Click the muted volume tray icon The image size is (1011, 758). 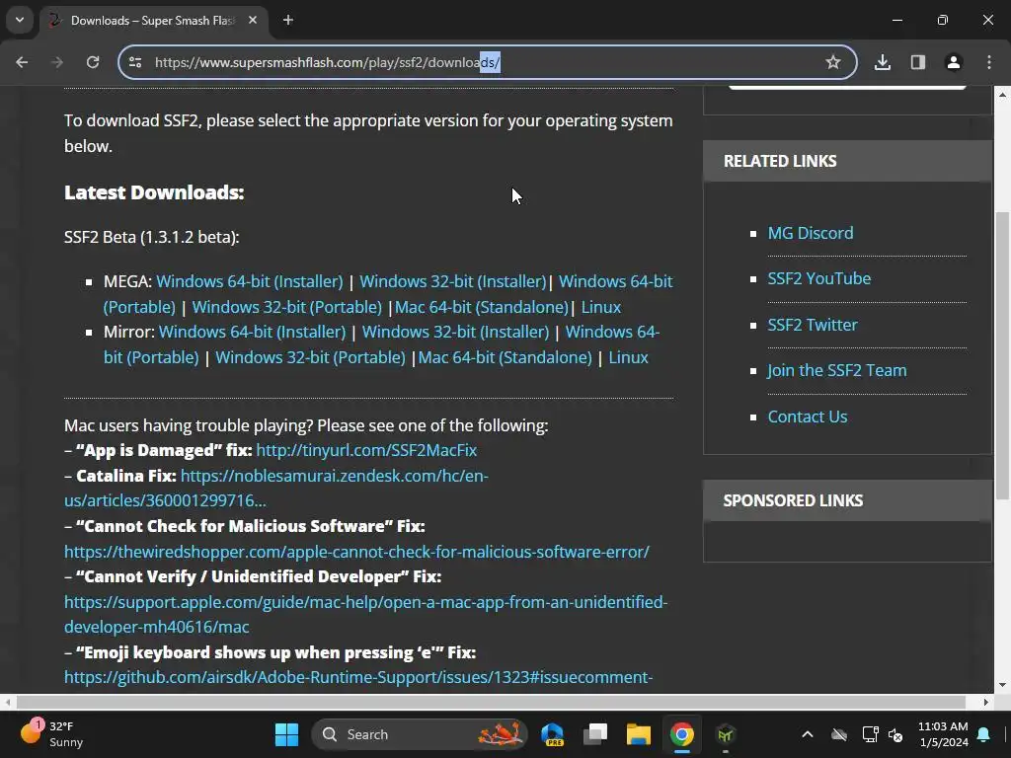pos(895,734)
